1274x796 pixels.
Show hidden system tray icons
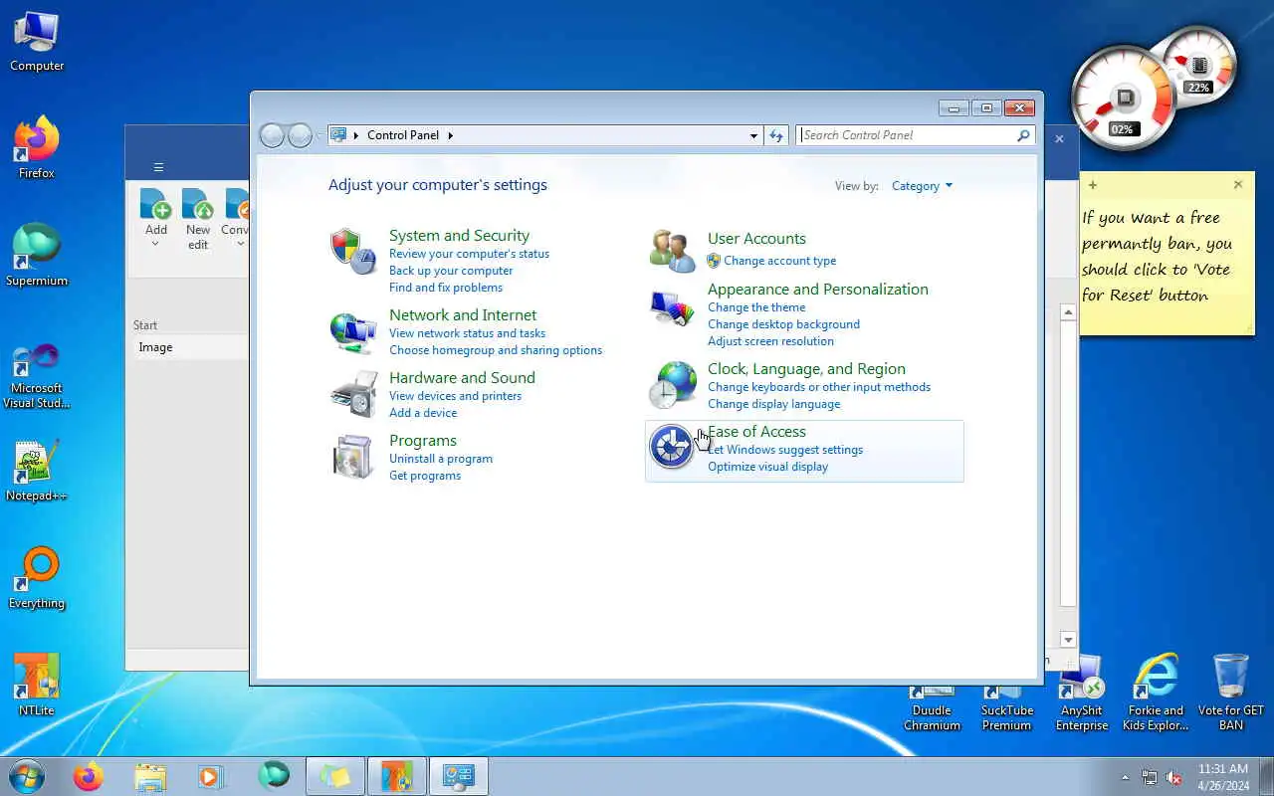(x=1126, y=777)
